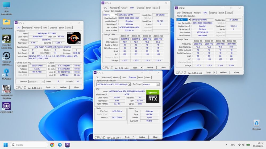Open Telegram from the taskbar
Screen dimensions: 266x149
point(60,145)
